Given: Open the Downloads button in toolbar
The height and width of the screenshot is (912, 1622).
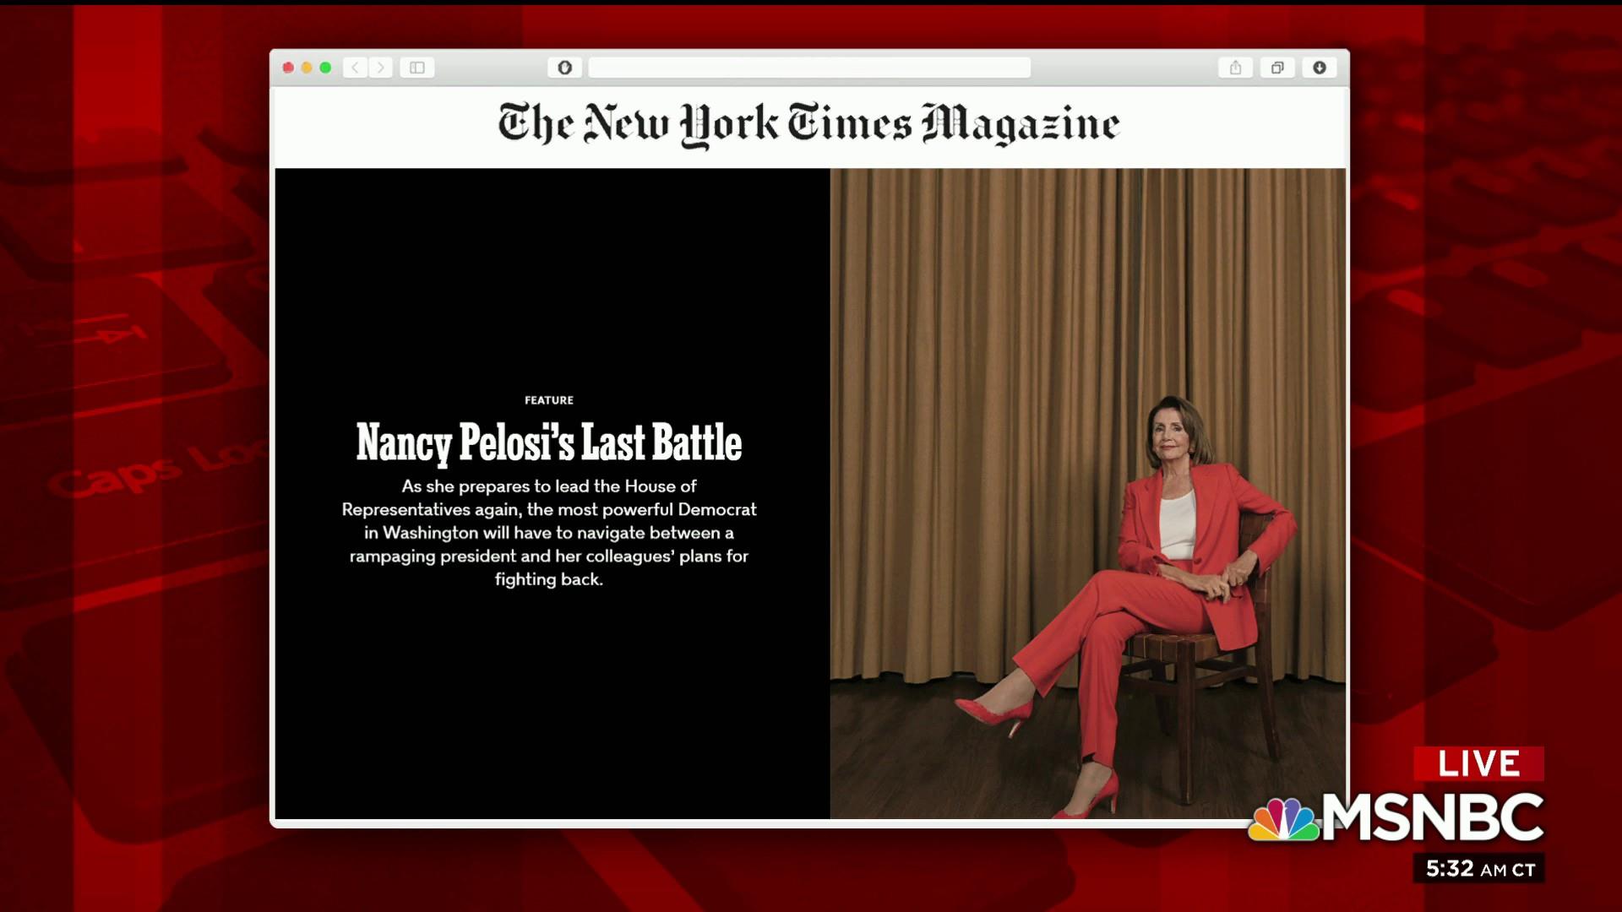Looking at the screenshot, I should click(x=1320, y=68).
